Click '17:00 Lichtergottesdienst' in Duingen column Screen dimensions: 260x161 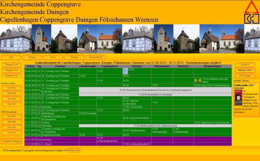coord(136,144)
